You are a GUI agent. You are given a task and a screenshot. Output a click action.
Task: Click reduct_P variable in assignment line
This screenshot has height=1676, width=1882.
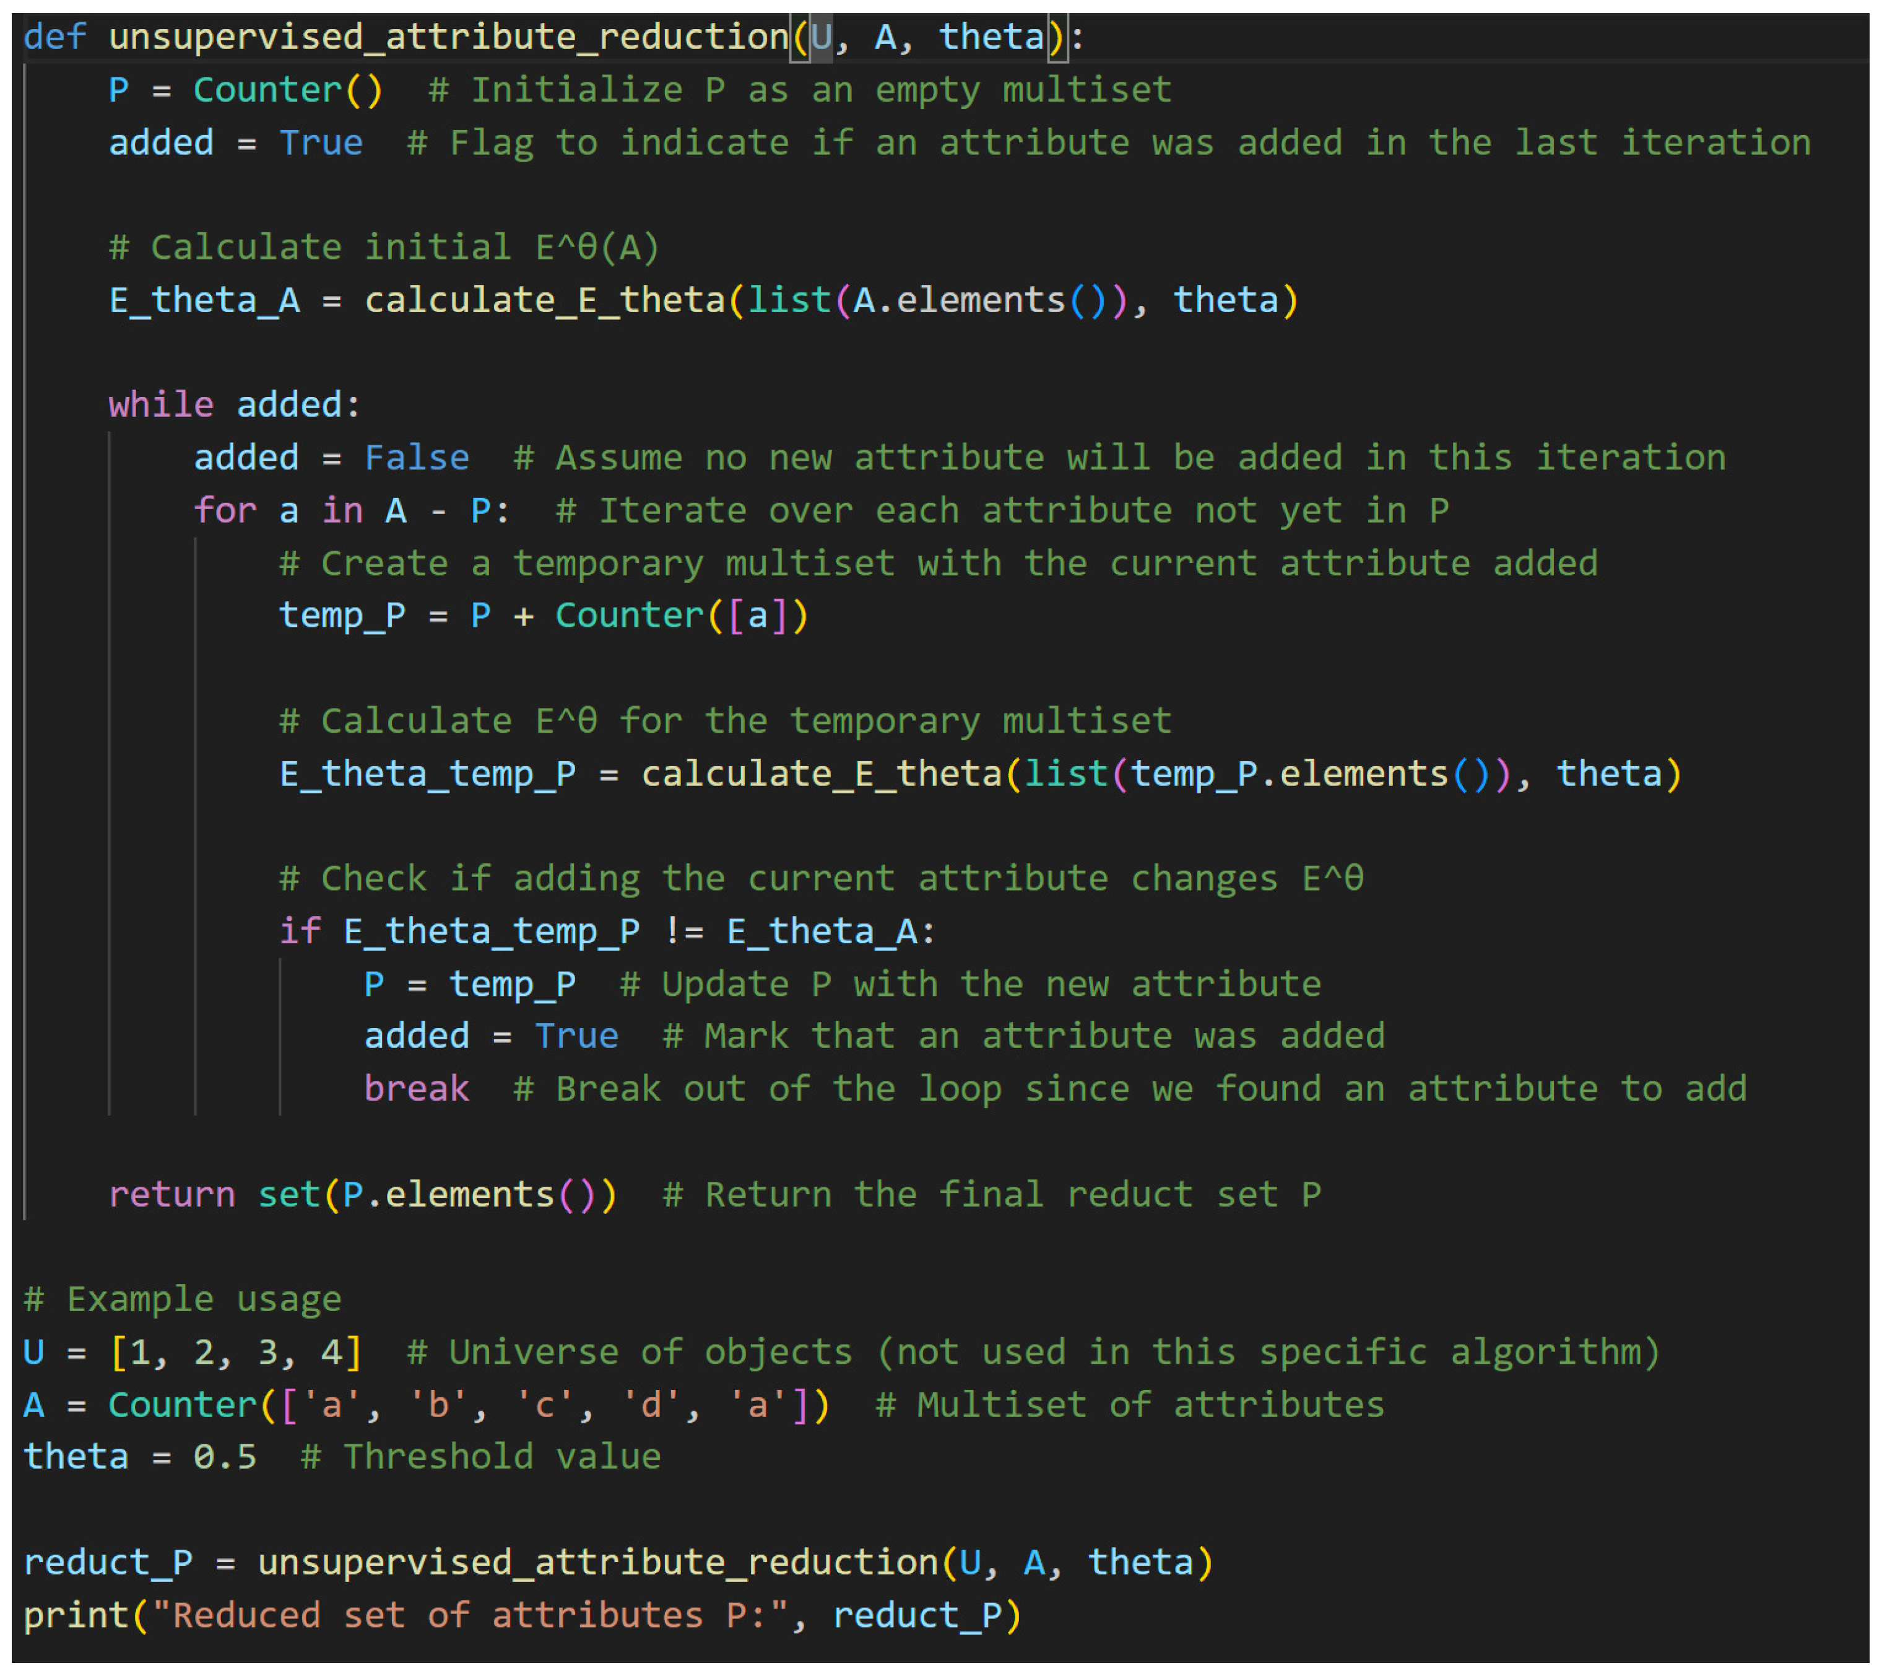[108, 1563]
